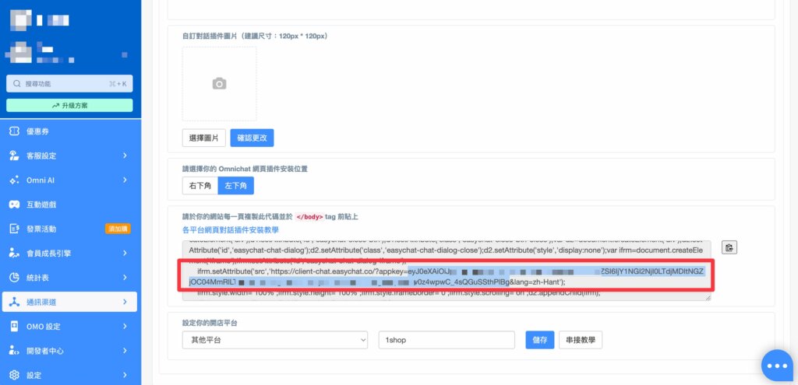Click the Omni AI sparkle icon
Screen dimensions: 798x385
coord(13,180)
